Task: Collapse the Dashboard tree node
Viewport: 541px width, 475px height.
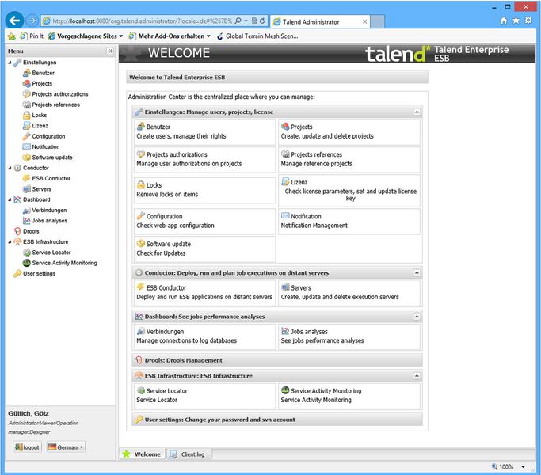Action: pos(10,199)
